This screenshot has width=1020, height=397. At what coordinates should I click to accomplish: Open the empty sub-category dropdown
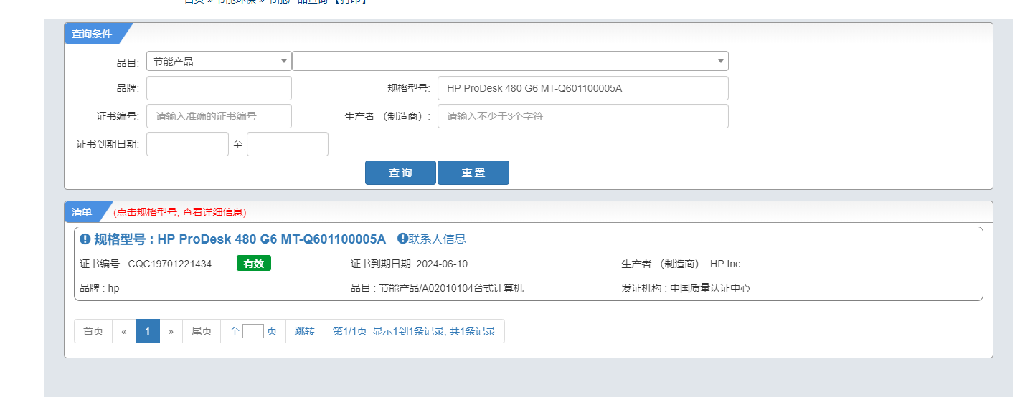point(510,61)
